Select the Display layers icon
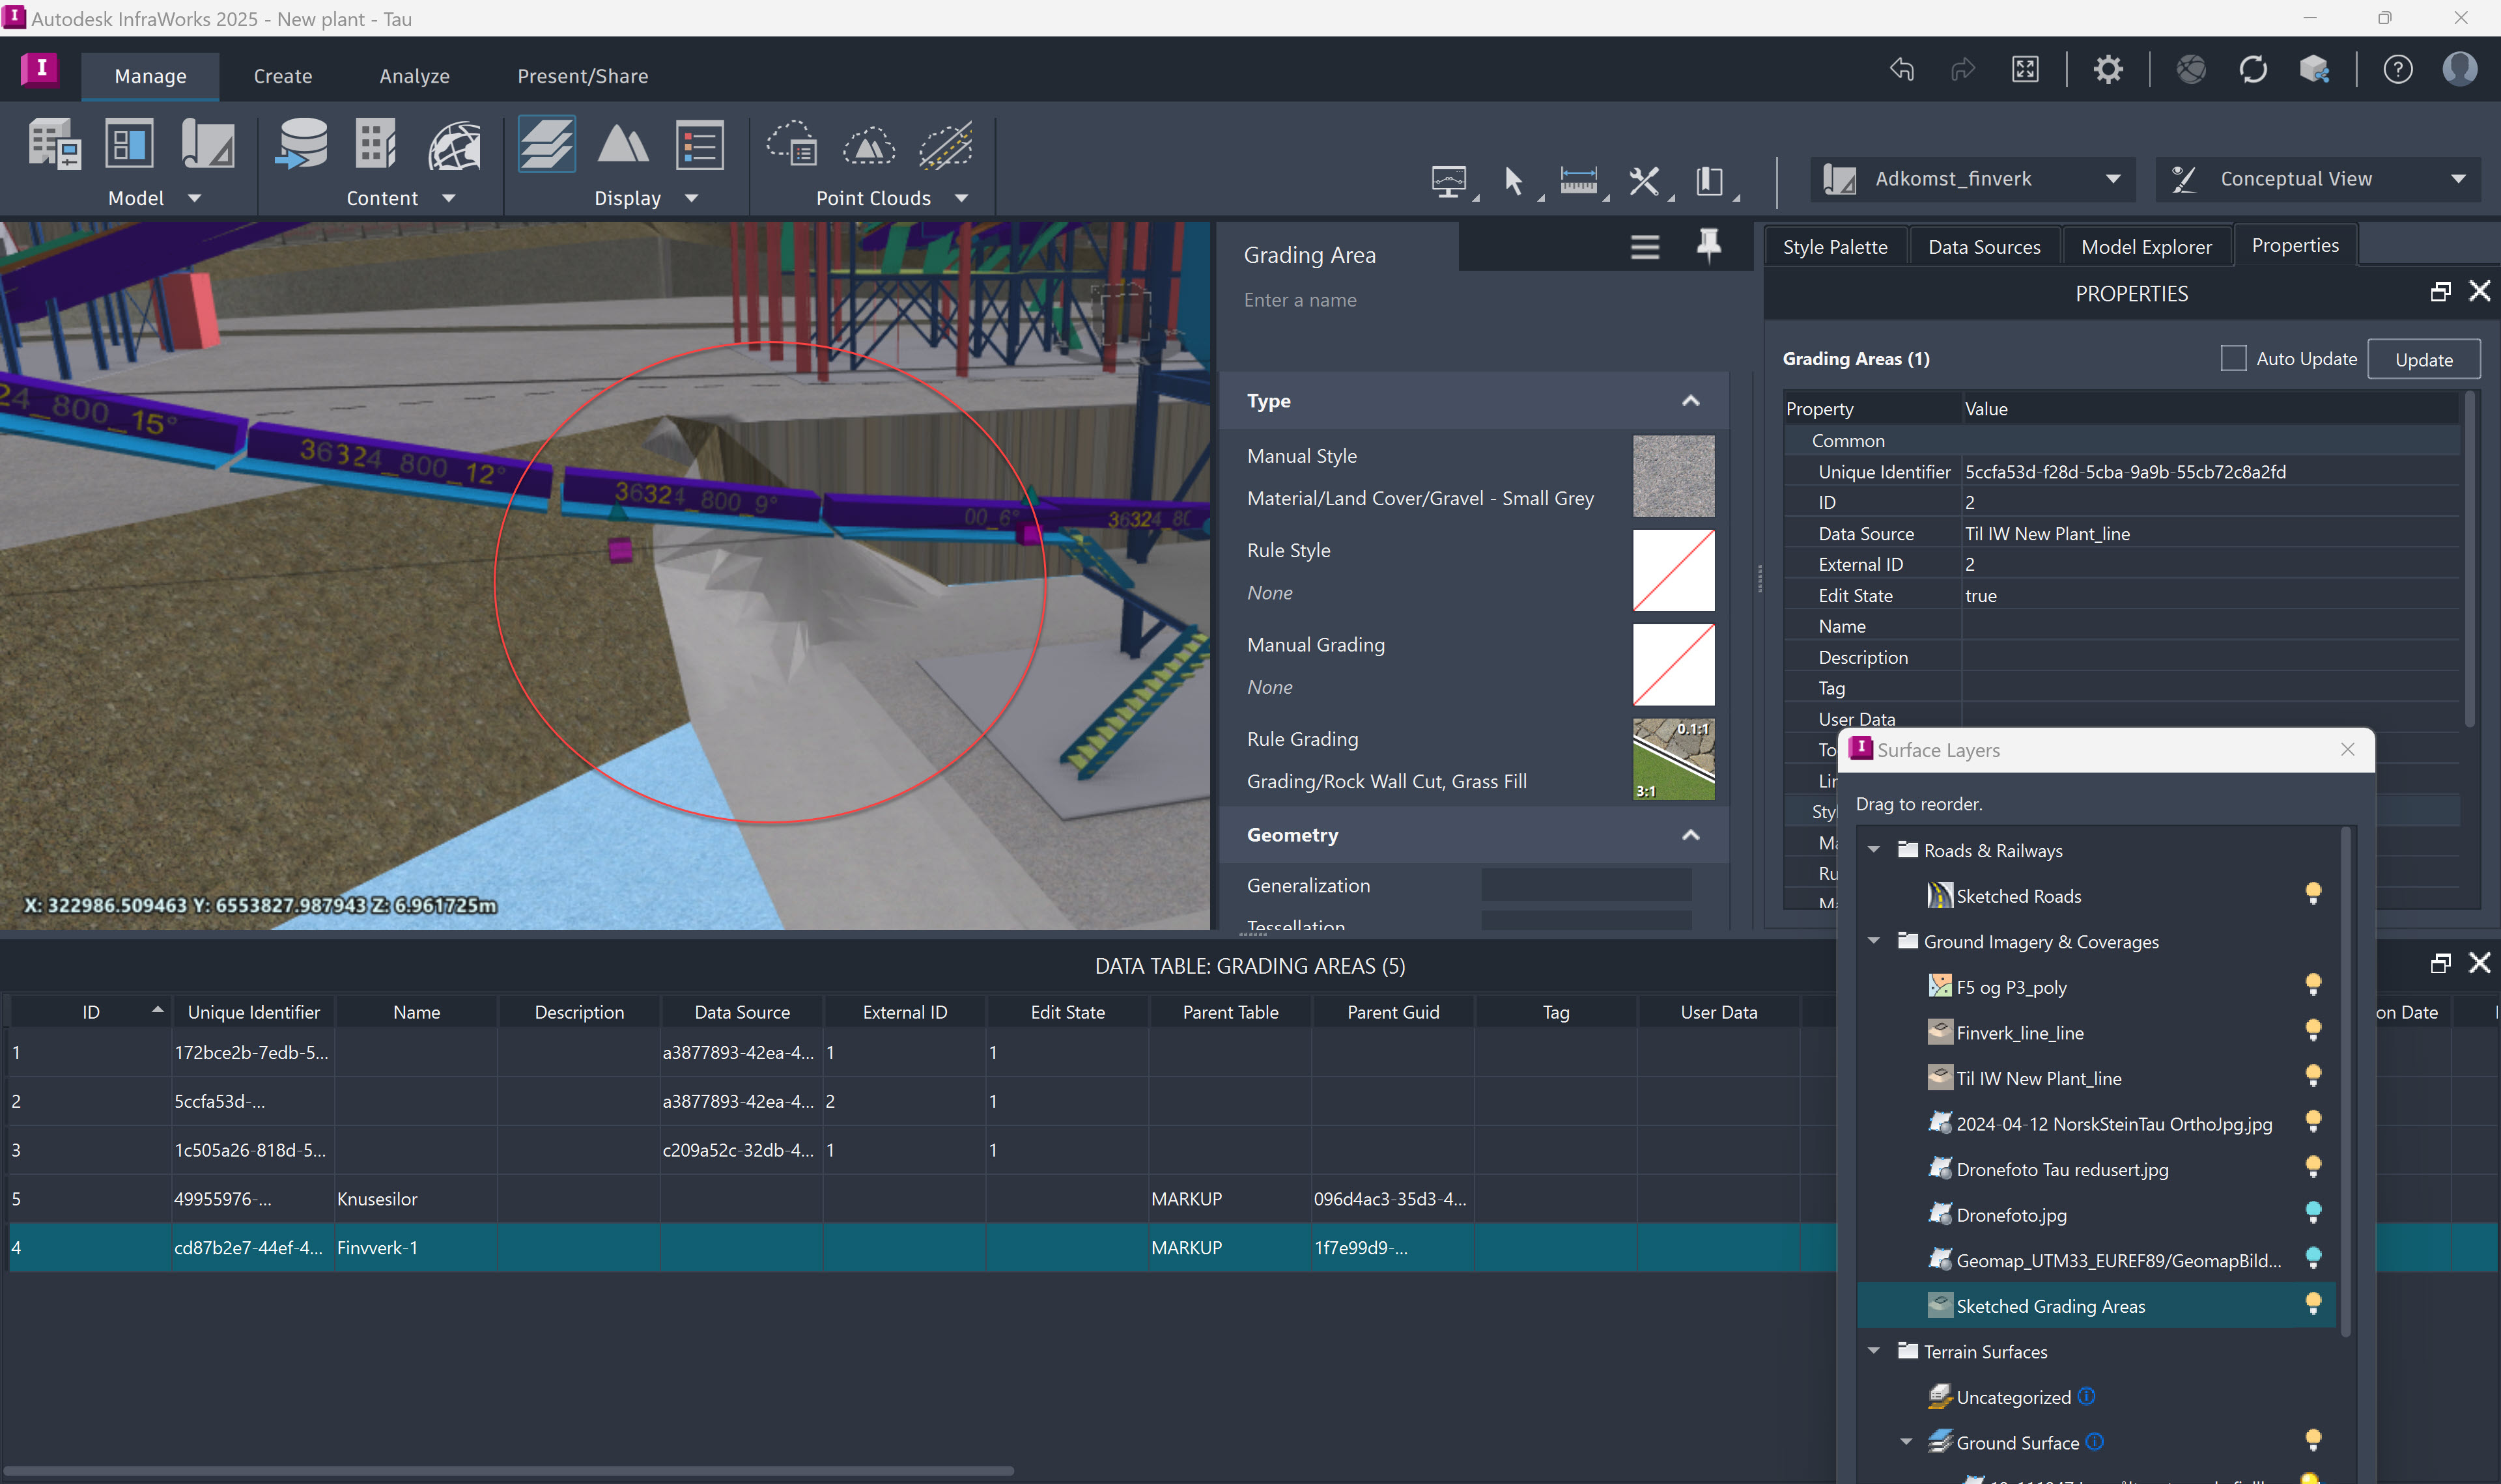 546,144
